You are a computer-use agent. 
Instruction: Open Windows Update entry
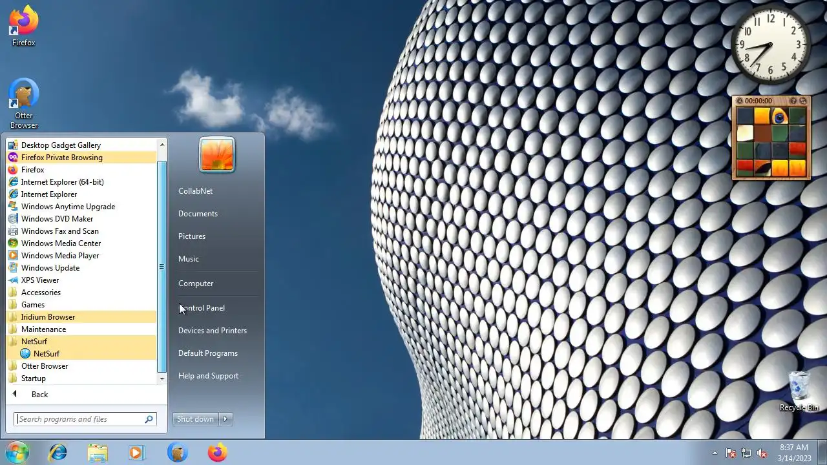[81, 268]
